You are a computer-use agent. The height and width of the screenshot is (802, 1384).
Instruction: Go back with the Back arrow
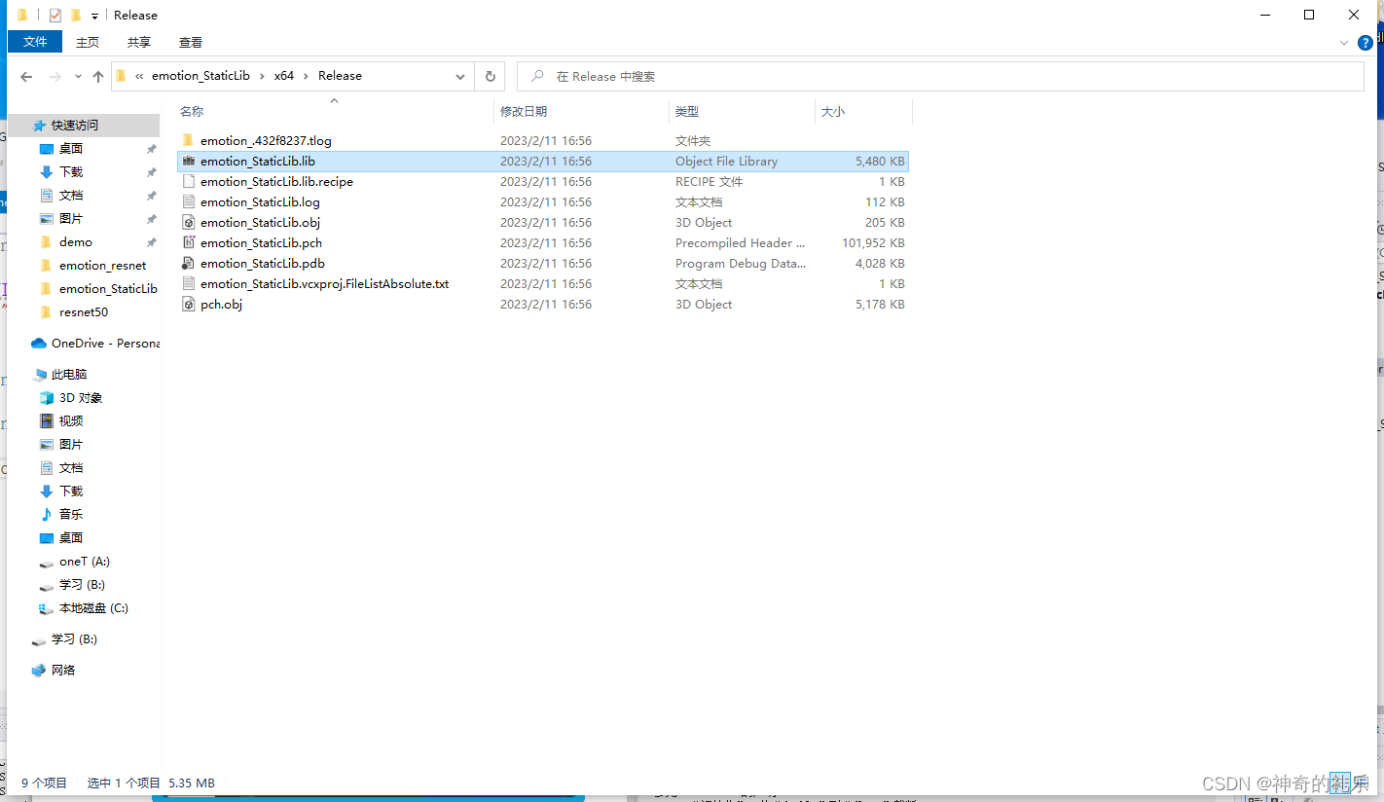click(x=26, y=76)
